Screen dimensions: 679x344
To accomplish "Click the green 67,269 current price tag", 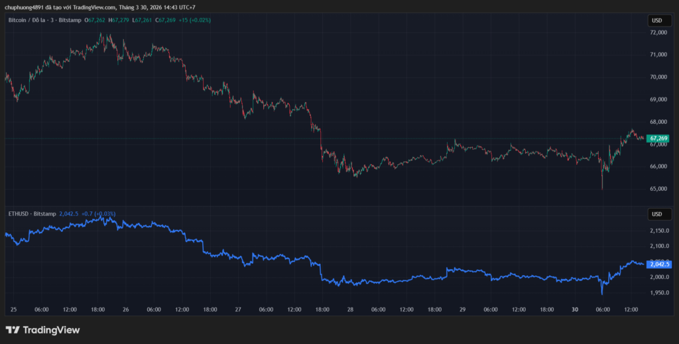I will (657, 139).
